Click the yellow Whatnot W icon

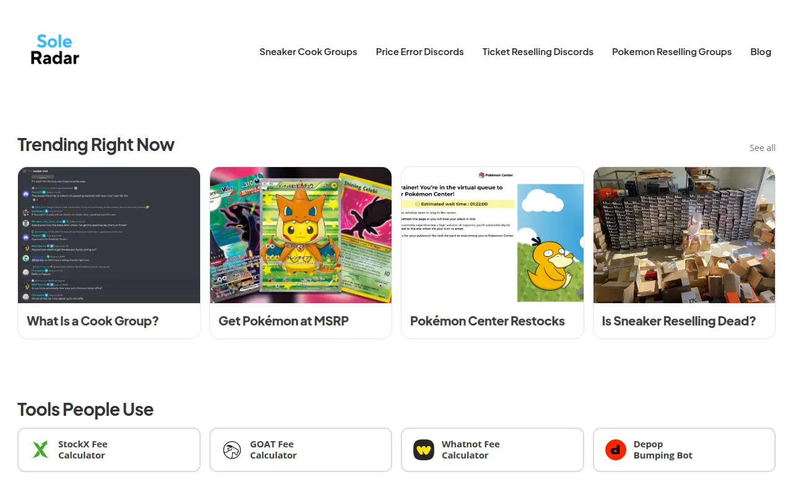[424, 450]
